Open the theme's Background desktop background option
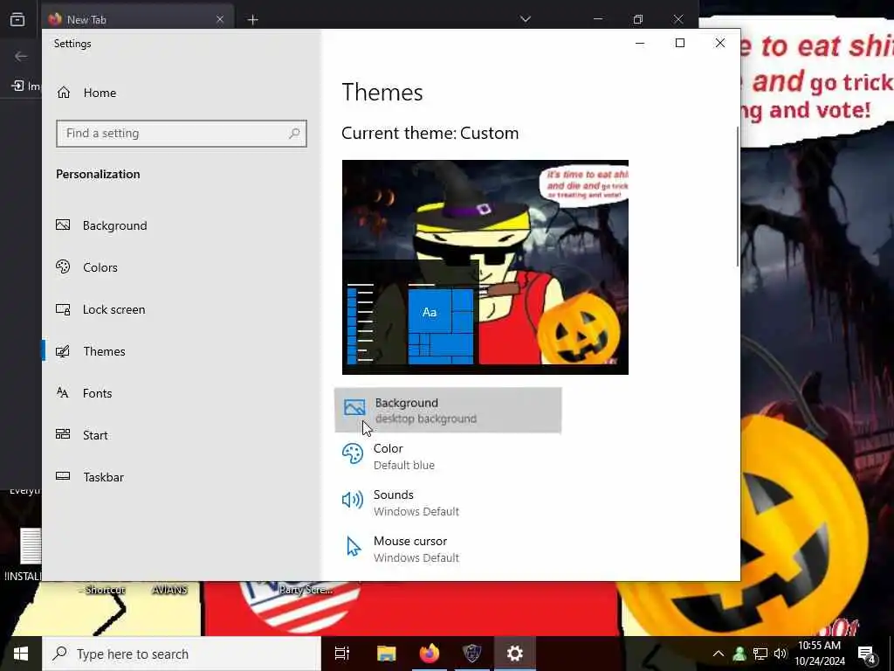894x671 pixels. pos(448,411)
